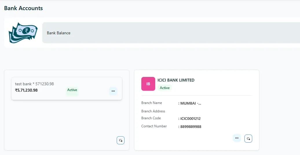Click the arrow icon on ICICI Bank card
Viewport: 300px width, 155px height.
click(248, 139)
